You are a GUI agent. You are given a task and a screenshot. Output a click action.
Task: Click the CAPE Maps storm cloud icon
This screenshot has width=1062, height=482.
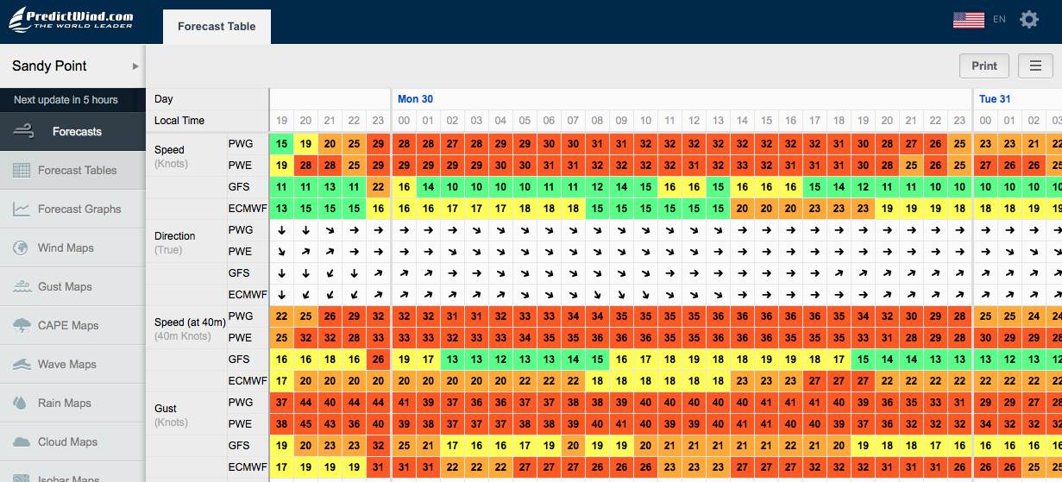click(22, 326)
